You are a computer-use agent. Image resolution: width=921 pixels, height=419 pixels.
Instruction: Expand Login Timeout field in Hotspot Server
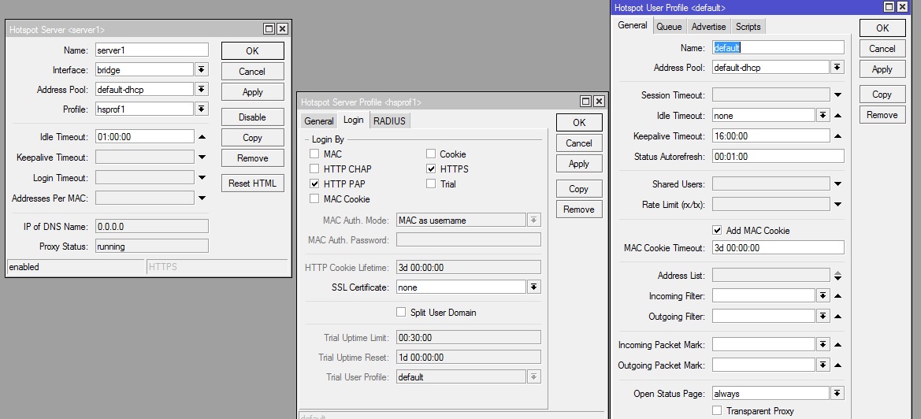202,178
